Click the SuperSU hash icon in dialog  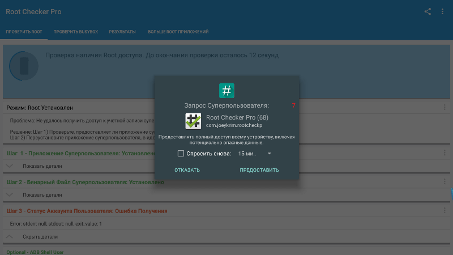pyautogui.click(x=226, y=91)
